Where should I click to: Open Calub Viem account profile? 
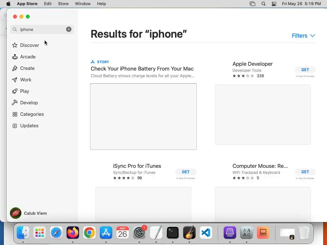coord(28,213)
